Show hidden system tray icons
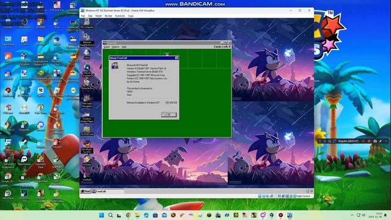391x220 pixels. click(x=352, y=215)
